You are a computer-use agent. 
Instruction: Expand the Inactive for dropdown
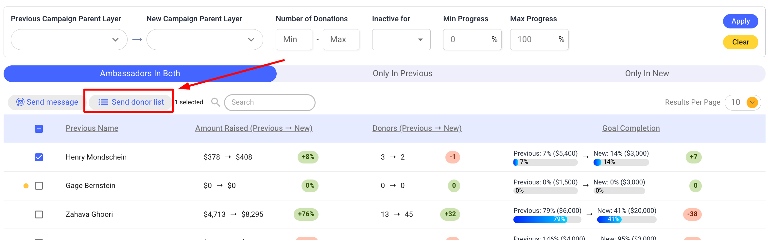pos(401,40)
